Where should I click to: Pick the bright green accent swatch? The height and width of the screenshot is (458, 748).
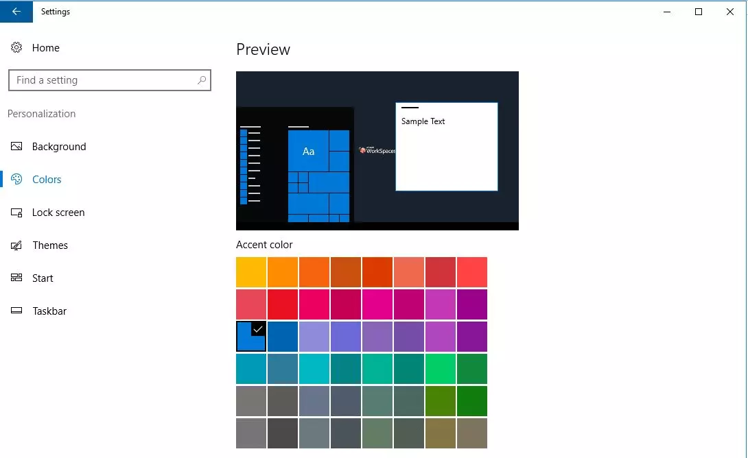click(440, 369)
